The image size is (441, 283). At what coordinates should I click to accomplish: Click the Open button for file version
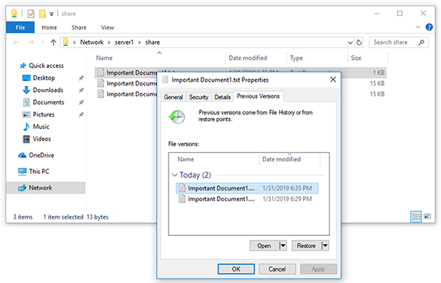(x=264, y=245)
